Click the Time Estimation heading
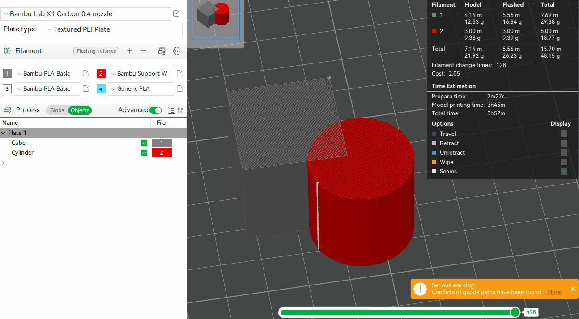 [454, 86]
